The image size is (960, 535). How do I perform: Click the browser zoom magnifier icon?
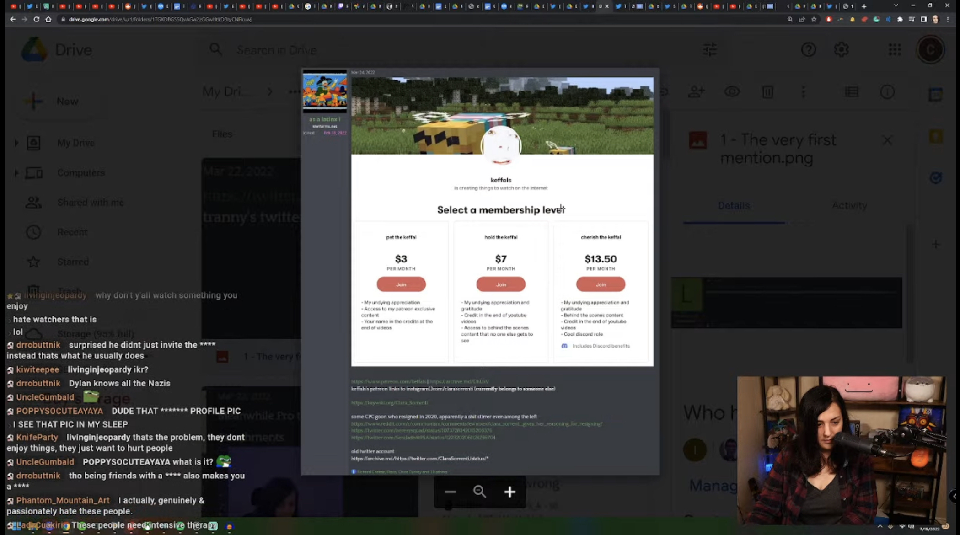click(790, 19)
